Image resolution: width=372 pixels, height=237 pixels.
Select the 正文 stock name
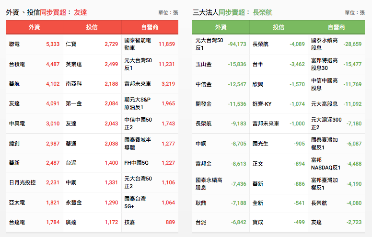pyautogui.click(x=257, y=164)
